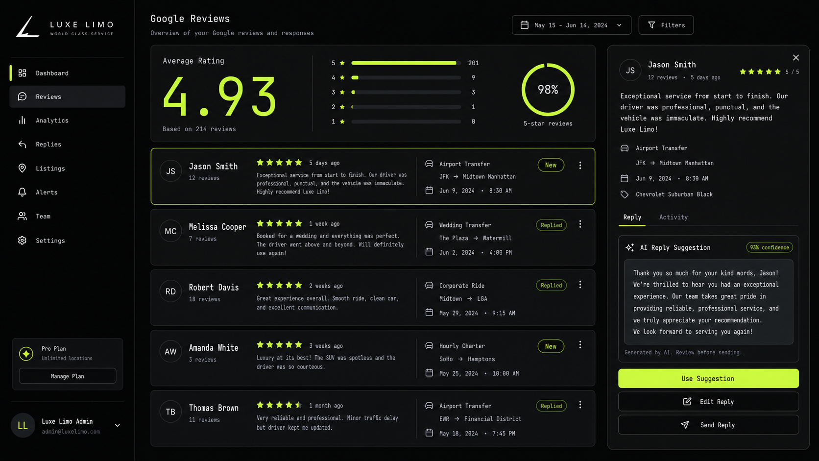Click 'Based on 214 reviews' text
This screenshot has height=461, width=819.
199,129
